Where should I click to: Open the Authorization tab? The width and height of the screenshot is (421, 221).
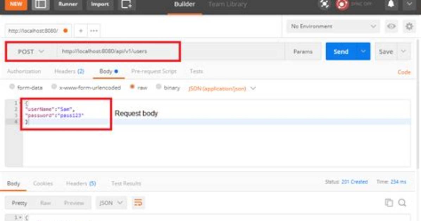tap(24, 71)
